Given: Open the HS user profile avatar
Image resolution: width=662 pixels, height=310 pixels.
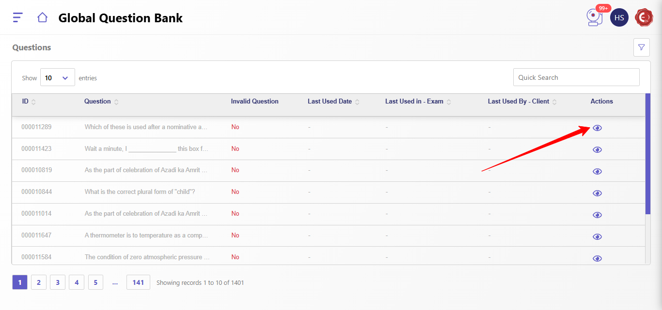Looking at the screenshot, I should tap(619, 18).
